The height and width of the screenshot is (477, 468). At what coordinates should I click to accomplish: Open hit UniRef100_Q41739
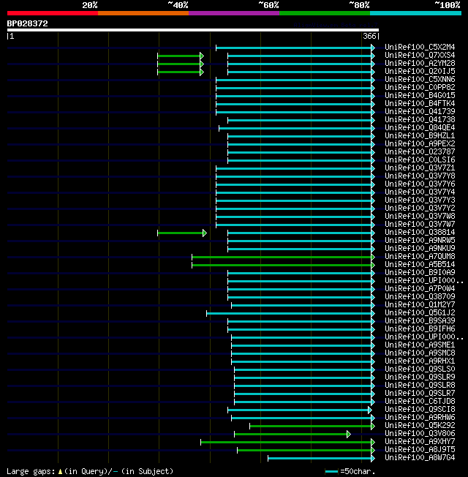click(x=420, y=112)
